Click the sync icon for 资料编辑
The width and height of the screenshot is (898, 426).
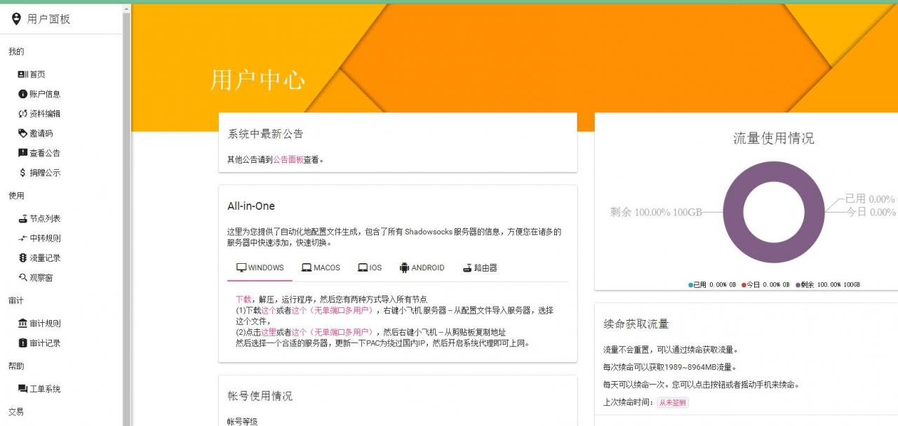point(22,114)
